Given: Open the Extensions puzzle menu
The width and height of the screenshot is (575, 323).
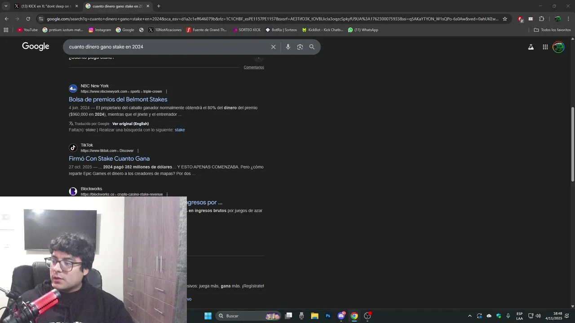Looking at the screenshot, I should pos(541,19).
